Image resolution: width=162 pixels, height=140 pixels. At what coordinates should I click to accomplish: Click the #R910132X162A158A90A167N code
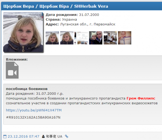tap(33, 117)
